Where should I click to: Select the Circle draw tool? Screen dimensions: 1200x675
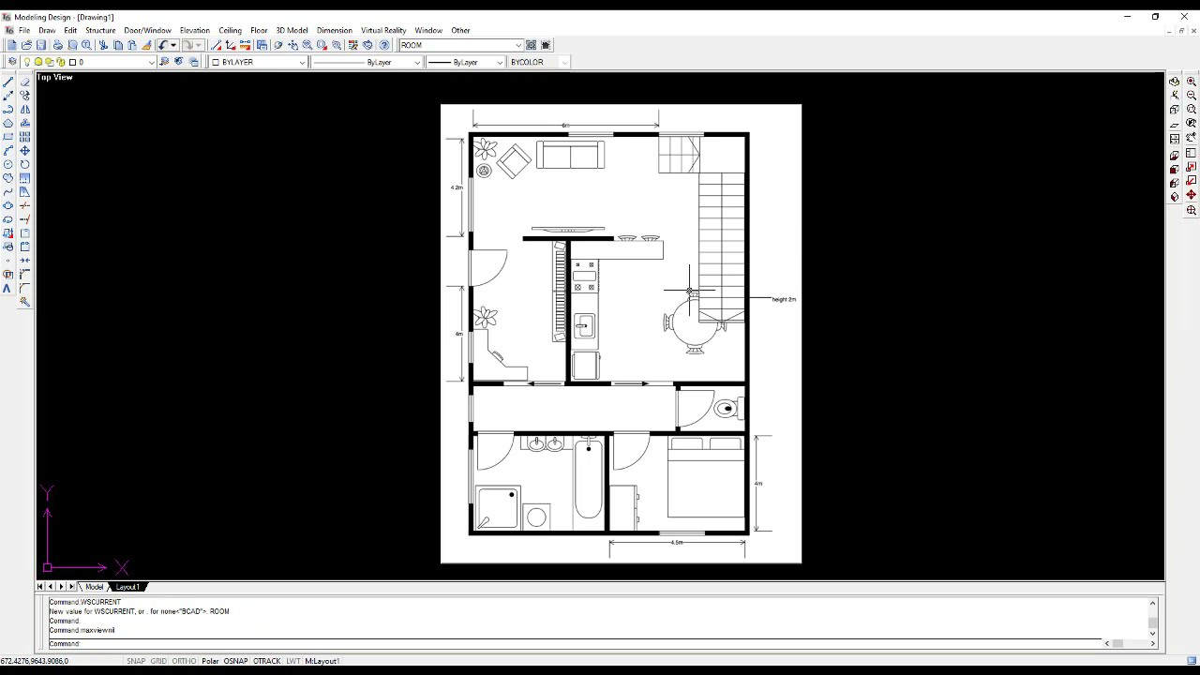8,164
